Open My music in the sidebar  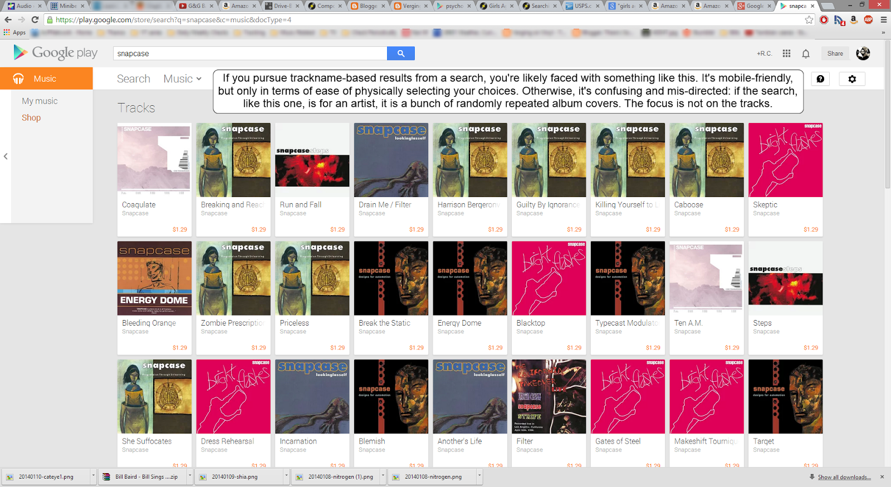point(40,101)
